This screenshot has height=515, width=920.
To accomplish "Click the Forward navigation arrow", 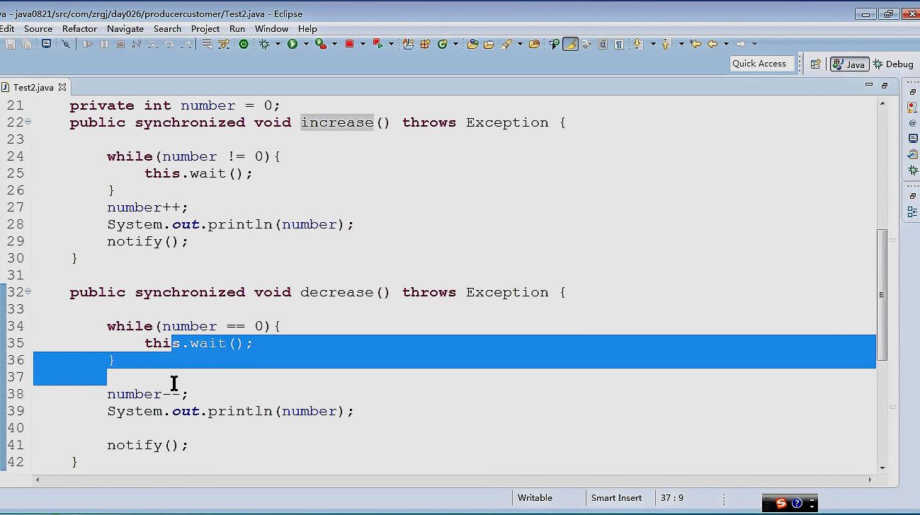I will (x=740, y=44).
